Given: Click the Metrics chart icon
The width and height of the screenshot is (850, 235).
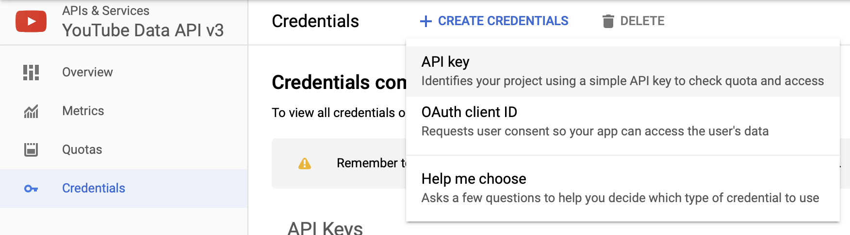Looking at the screenshot, I should point(31,111).
